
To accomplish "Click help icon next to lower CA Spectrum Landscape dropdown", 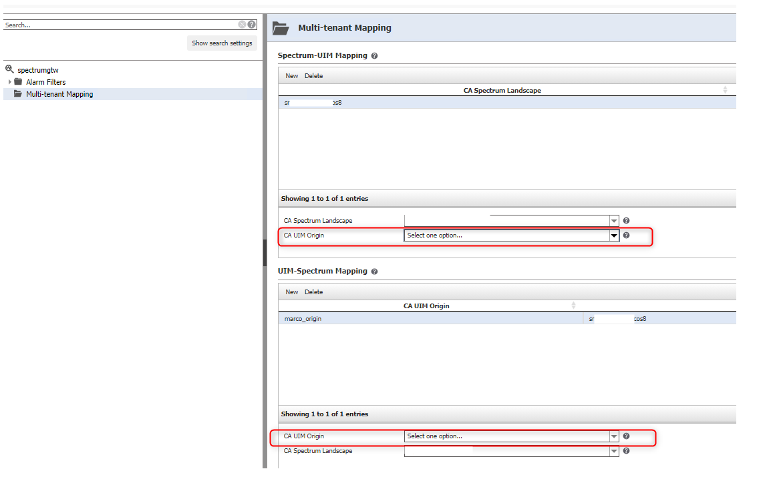I will point(626,451).
